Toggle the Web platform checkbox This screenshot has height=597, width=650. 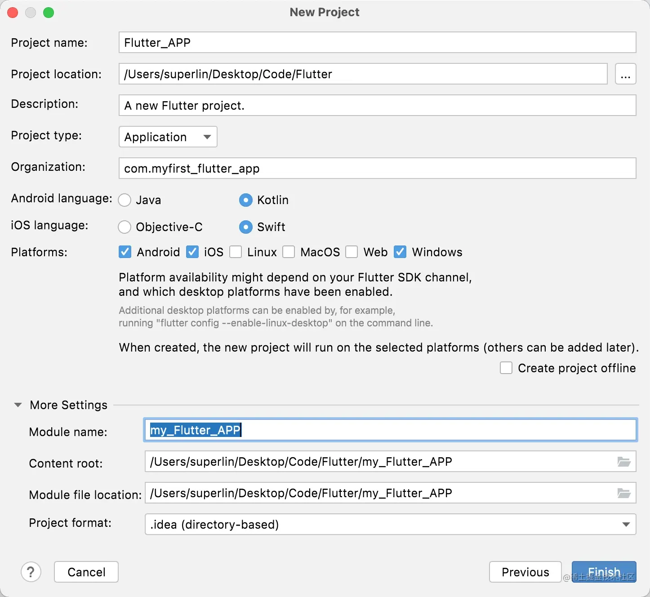point(352,252)
